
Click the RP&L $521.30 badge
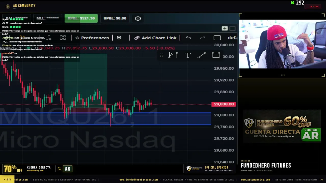[81, 18]
